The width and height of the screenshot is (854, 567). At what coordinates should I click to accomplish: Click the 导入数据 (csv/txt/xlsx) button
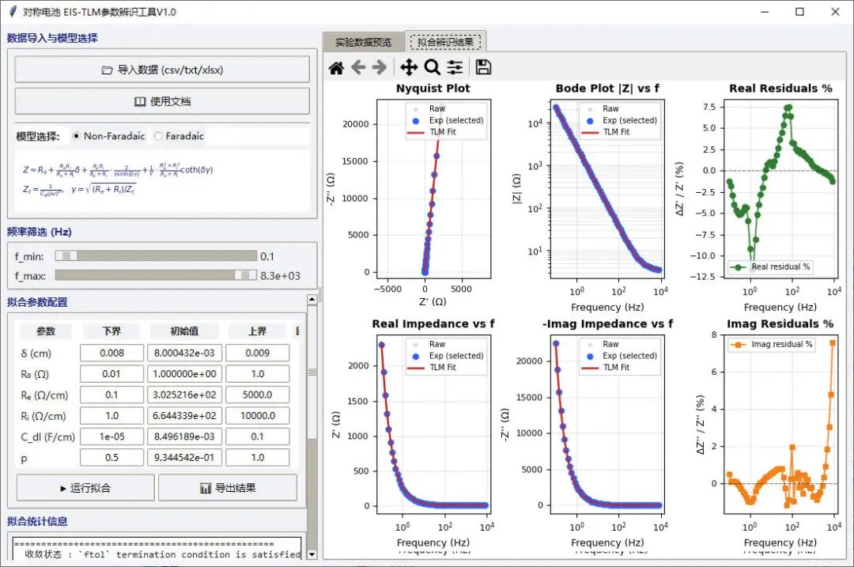(162, 70)
